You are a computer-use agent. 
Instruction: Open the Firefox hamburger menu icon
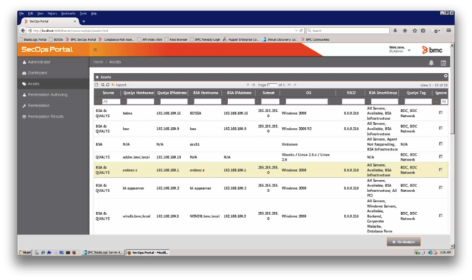pos(448,31)
